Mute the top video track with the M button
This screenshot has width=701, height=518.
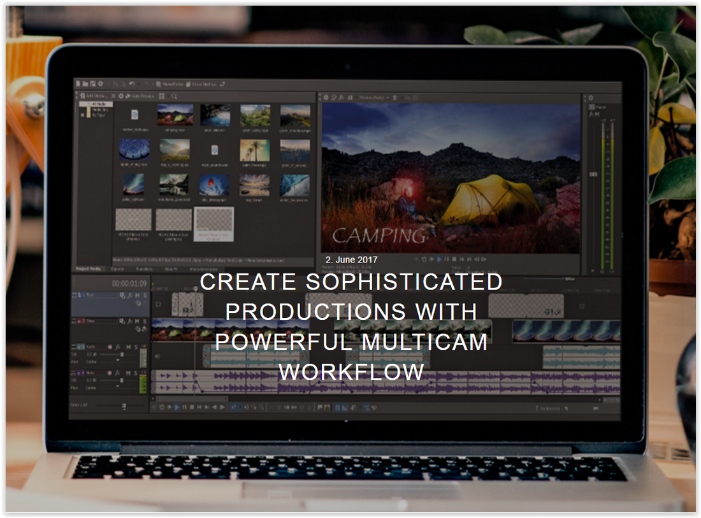[x=137, y=295]
